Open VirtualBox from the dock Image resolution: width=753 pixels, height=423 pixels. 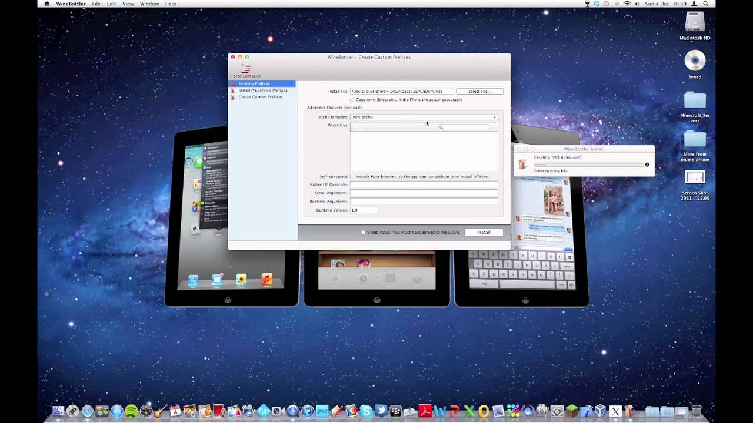pos(601,411)
